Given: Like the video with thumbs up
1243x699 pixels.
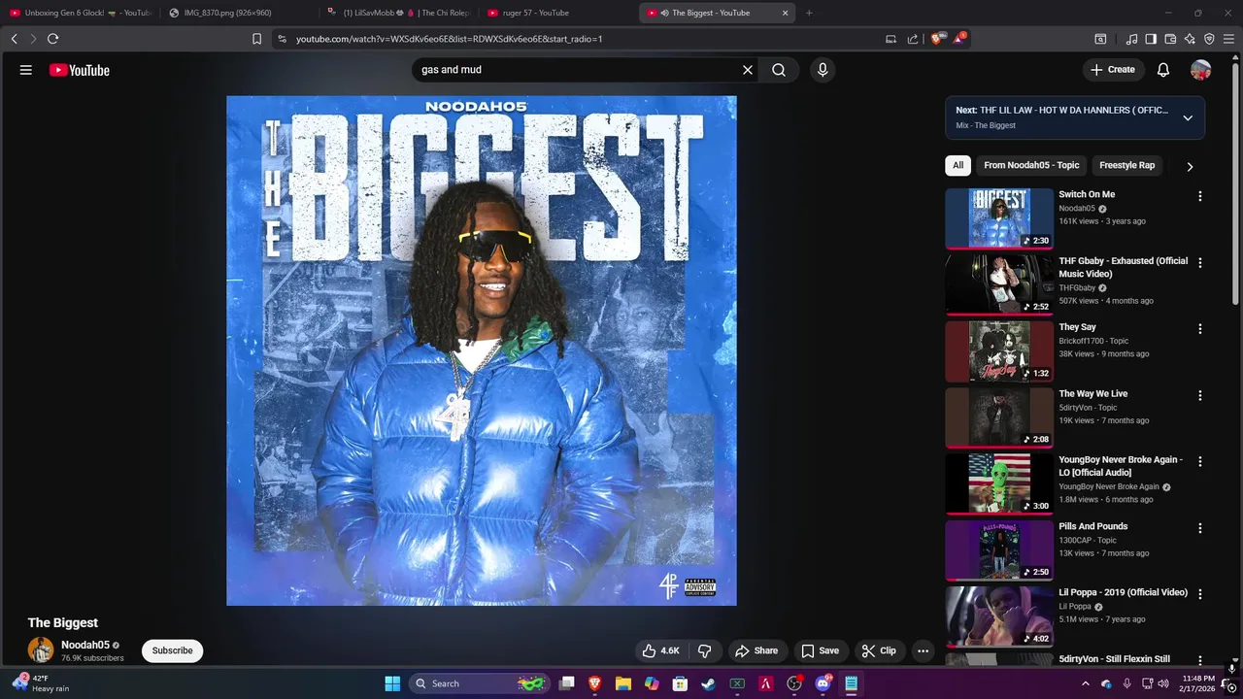Looking at the screenshot, I should pos(659,650).
